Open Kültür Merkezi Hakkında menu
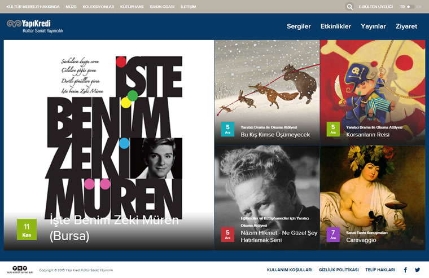Viewport: 429px width, 278px height. tap(33, 7)
